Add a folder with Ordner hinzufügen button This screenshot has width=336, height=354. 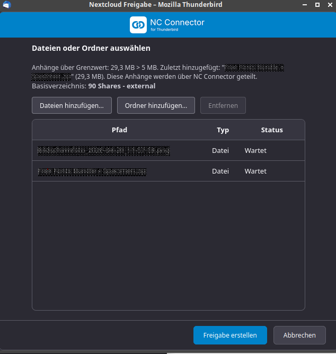tap(156, 105)
